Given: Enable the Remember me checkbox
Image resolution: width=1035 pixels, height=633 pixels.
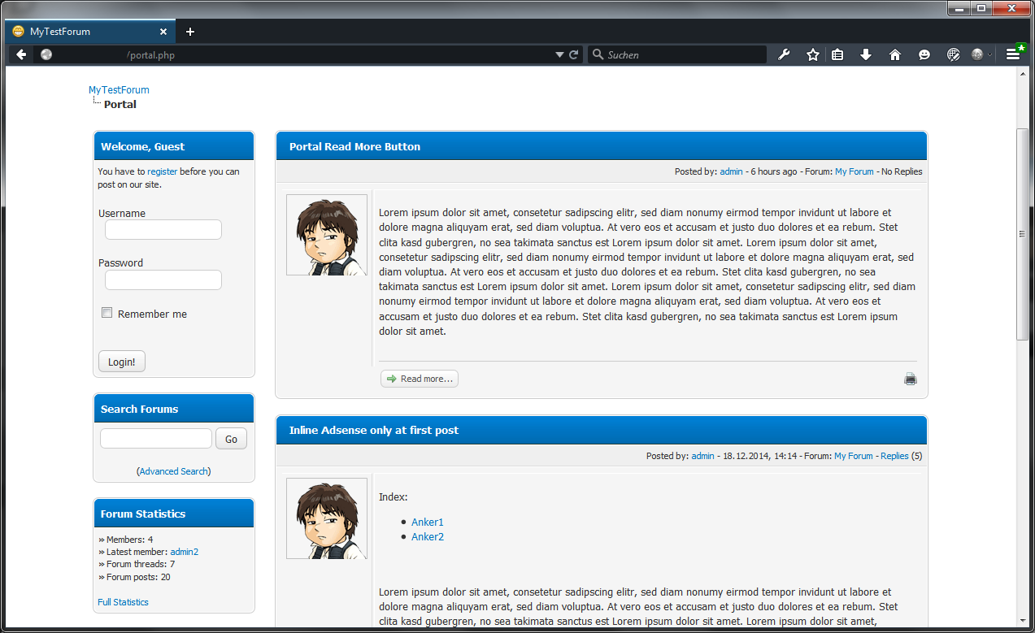Looking at the screenshot, I should [x=107, y=314].
